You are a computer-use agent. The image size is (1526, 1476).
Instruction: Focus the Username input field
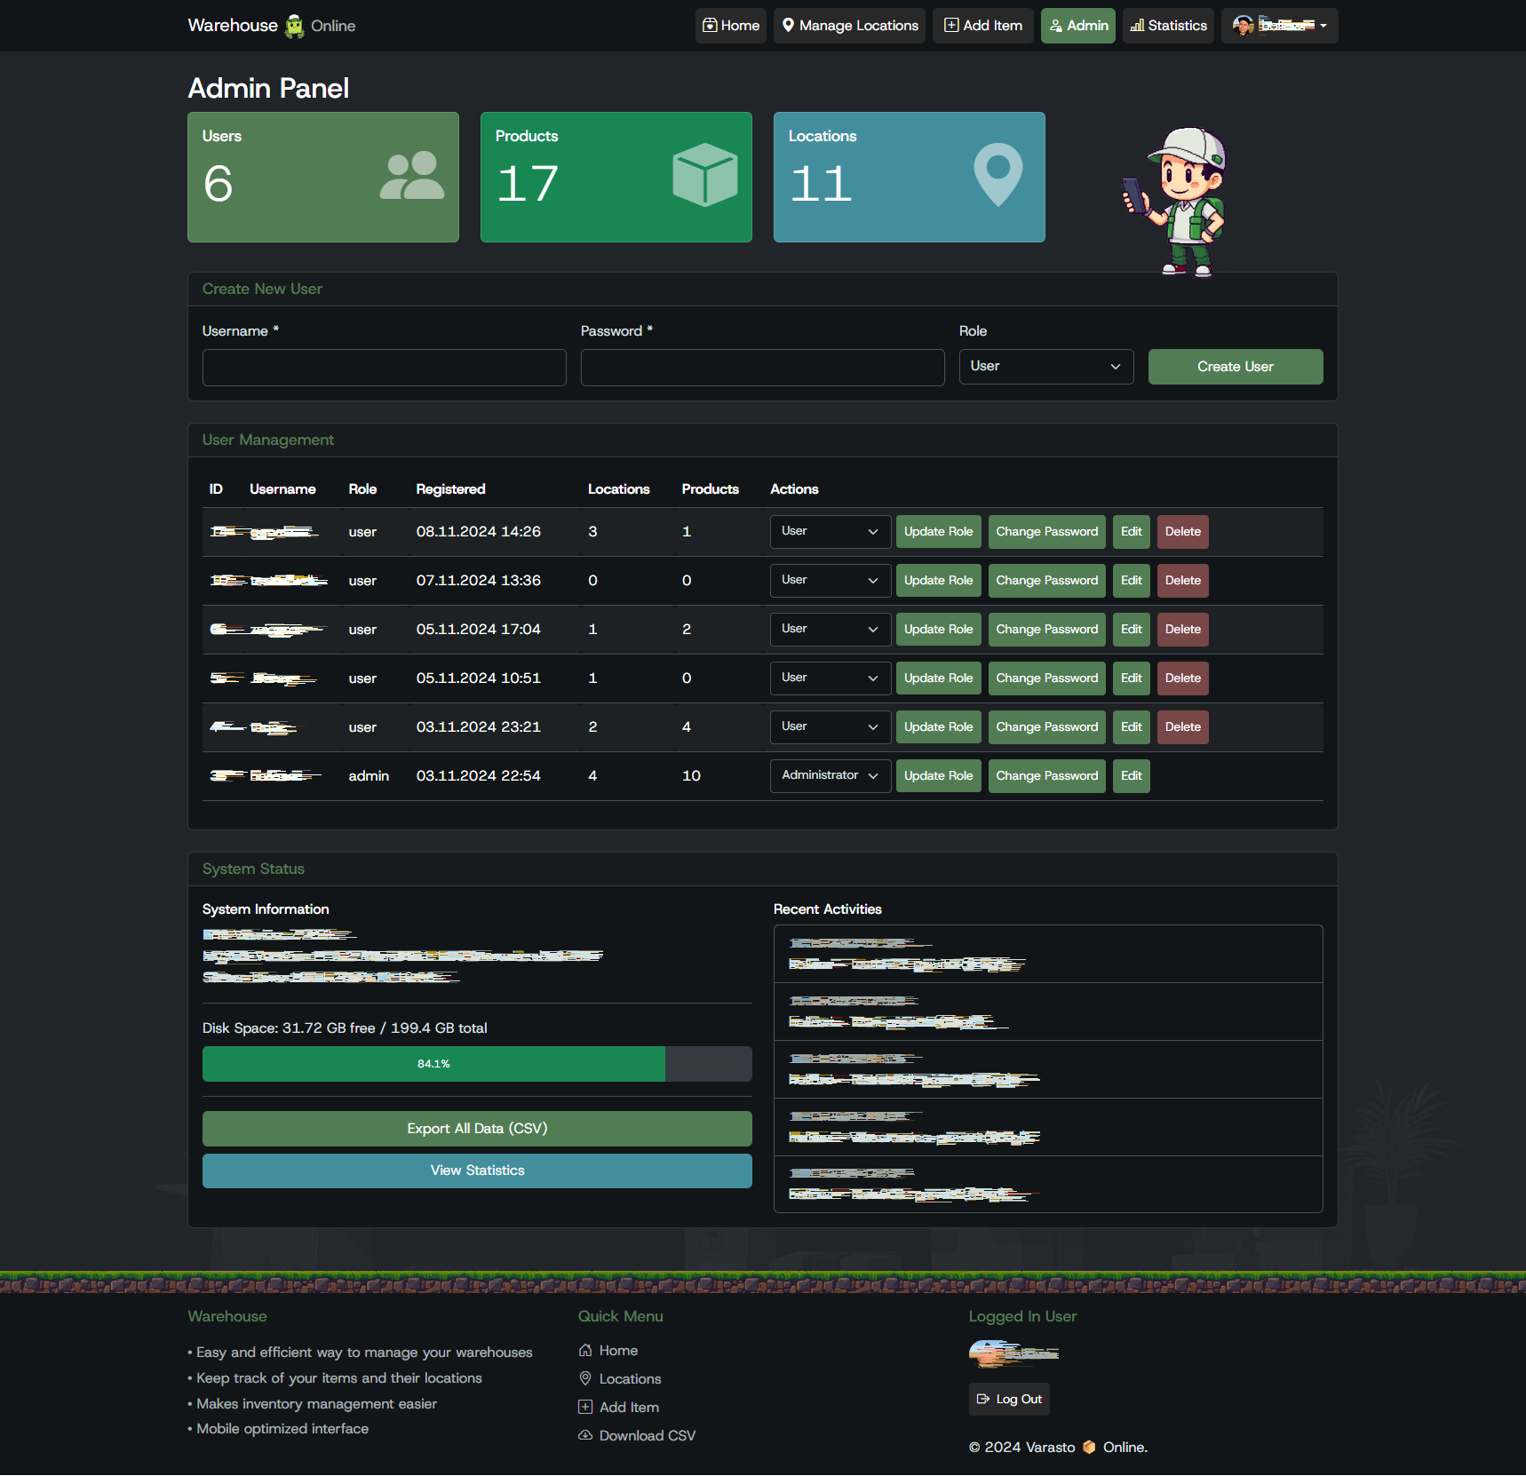click(384, 368)
